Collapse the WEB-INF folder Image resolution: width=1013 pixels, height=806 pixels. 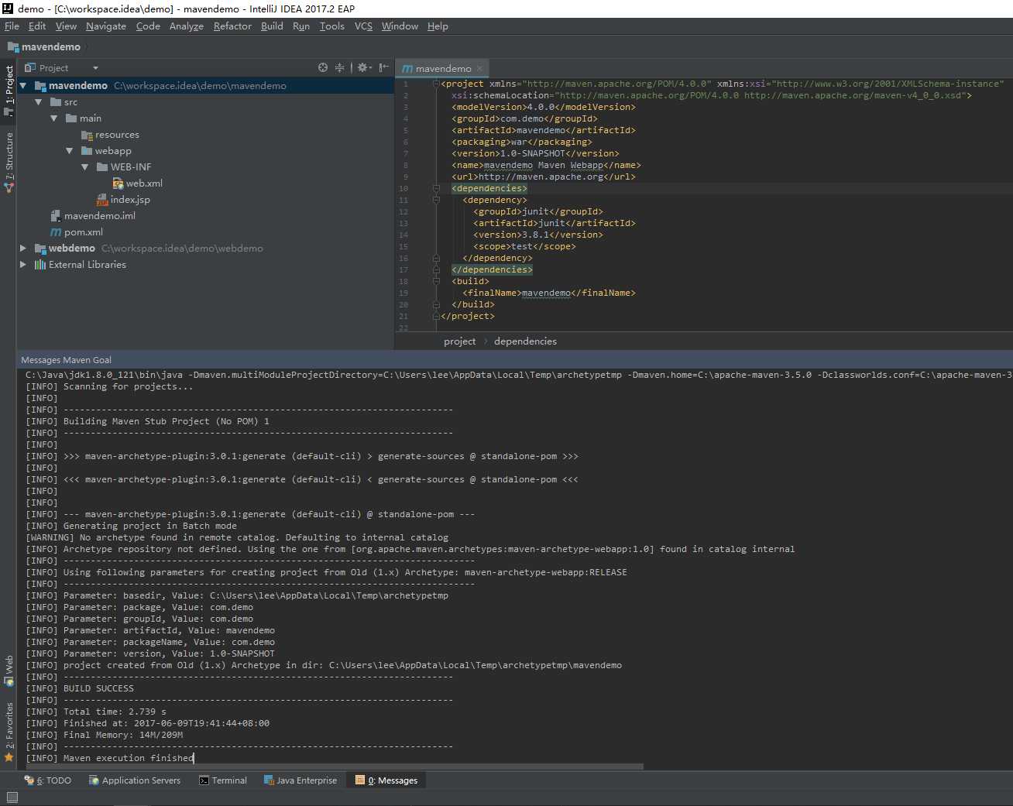tap(85, 167)
